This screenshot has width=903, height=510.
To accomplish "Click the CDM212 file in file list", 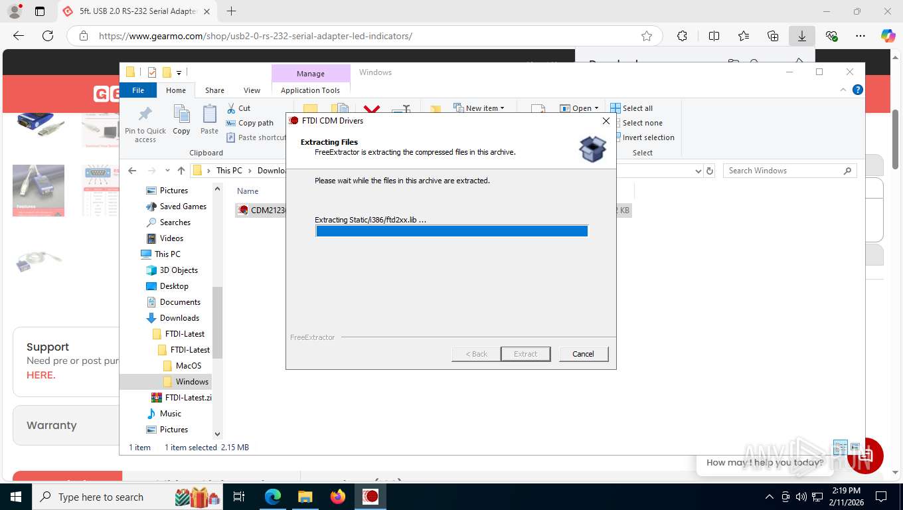I will click(261, 211).
